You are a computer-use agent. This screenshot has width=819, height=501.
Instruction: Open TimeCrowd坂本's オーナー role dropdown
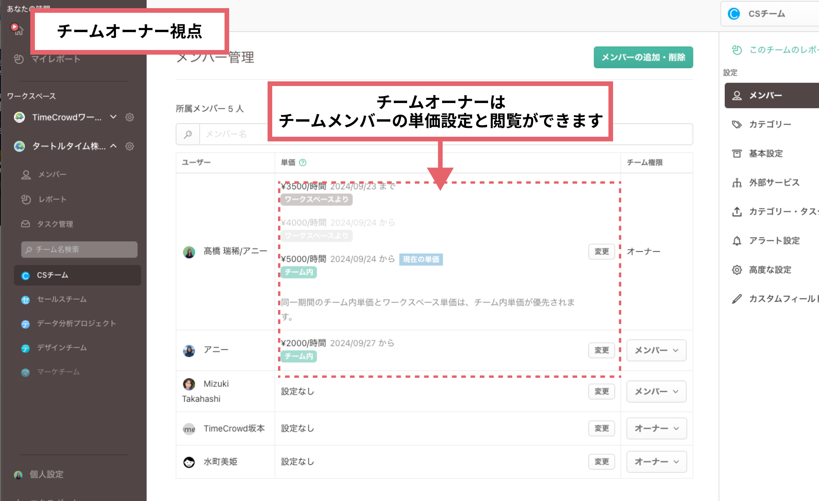pos(656,428)
